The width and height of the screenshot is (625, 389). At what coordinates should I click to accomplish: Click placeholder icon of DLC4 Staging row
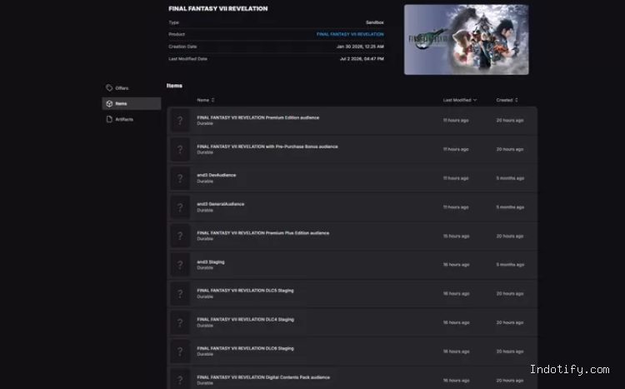click(x=180, y=322)
